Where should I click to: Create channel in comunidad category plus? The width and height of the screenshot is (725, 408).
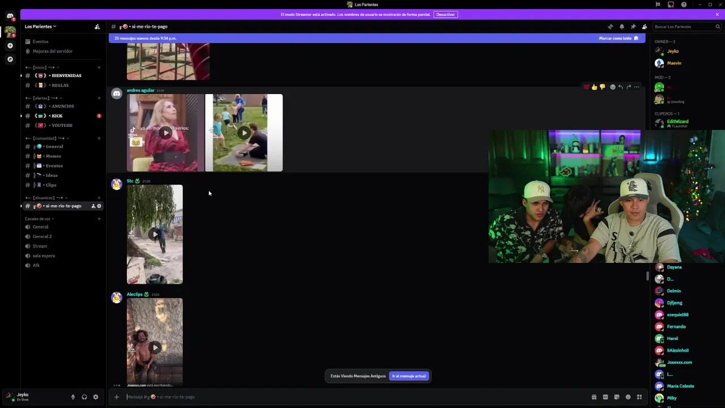(x=99, y=138)
